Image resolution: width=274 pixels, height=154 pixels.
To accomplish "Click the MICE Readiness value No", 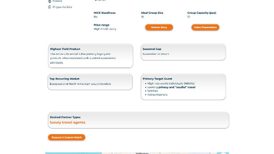I will 95,17.
